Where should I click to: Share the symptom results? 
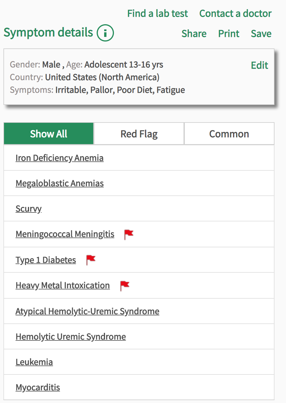194,33
